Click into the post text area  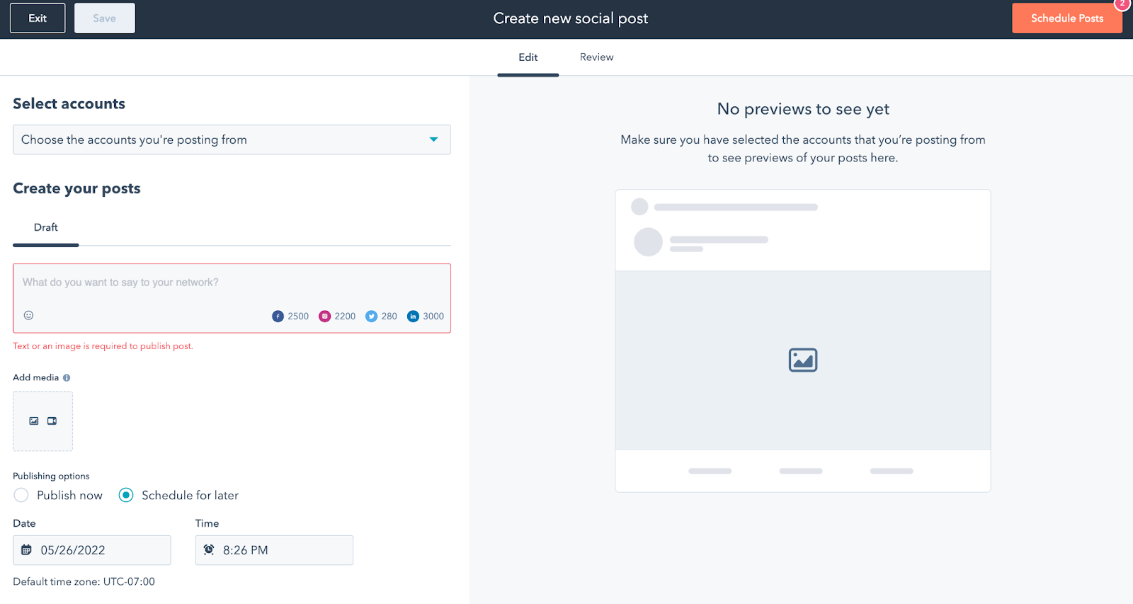click(x=232, y=298)
